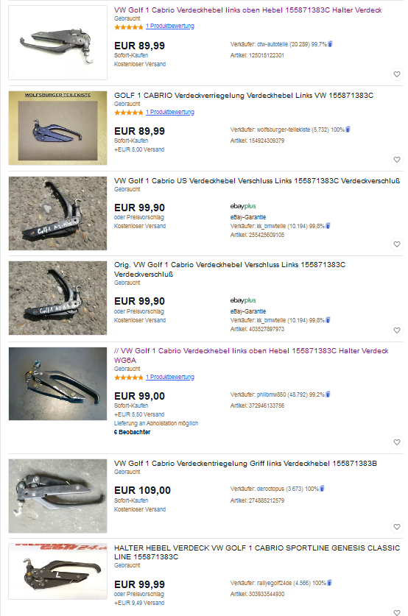Click thumbnail with Wolfsburger-Teilekiste watermark
The width and height of the screenshot is (408, 616).
(57, 128)
